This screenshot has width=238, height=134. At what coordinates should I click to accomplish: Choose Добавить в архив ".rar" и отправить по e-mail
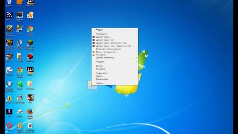pyautogui.click(x=115, y=46)
